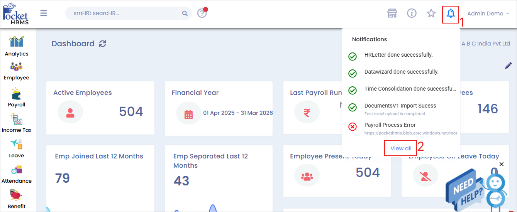
Task: Select Attendance from the sidebar
Action: pos(17,174)
